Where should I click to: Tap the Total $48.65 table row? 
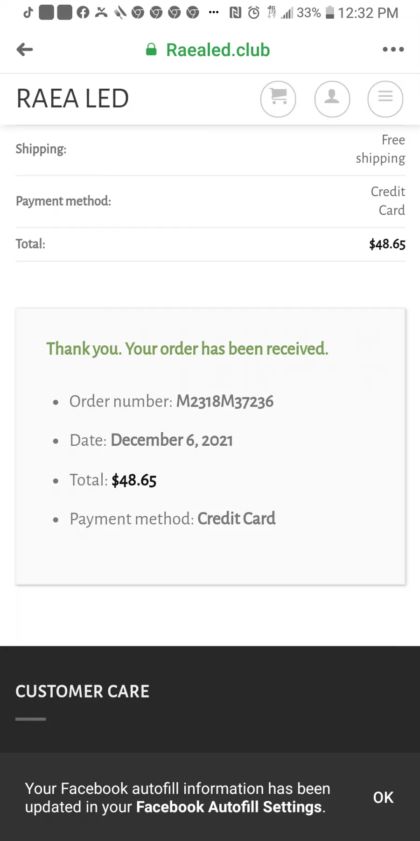[210, 244]
